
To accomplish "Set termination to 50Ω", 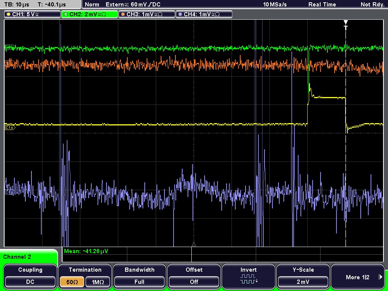I will [x=72, y=282].
